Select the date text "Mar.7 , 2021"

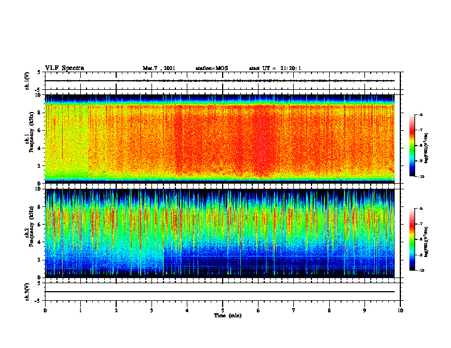point(159,68)
